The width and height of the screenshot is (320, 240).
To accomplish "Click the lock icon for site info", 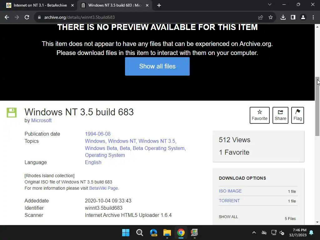I will click(x=39, y=17).
